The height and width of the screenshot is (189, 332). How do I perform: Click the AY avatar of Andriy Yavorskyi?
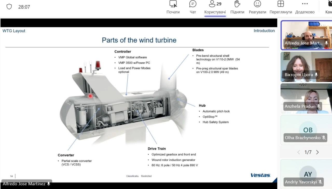click(x=308, y=174)
